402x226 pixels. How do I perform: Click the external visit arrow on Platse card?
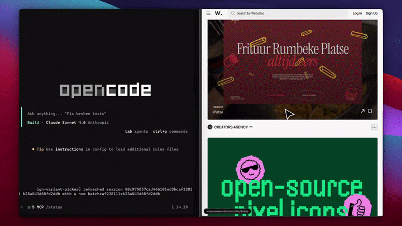362,111
